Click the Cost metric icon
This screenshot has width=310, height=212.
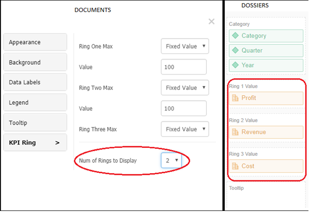[x=235, y=166]
